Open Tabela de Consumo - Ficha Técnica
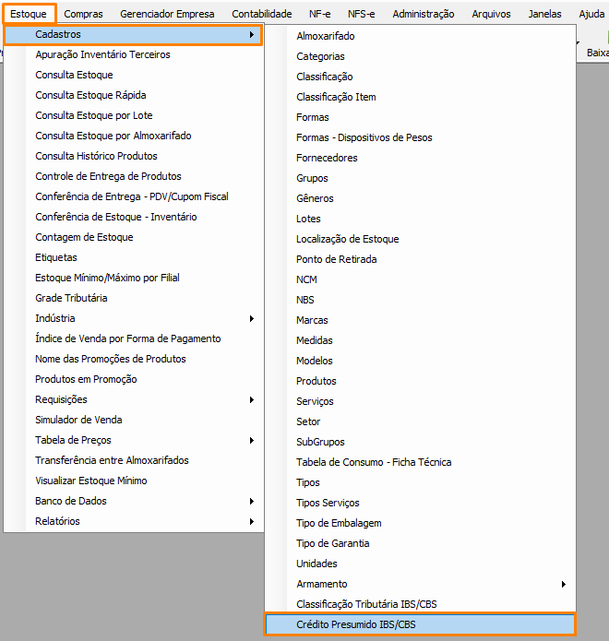This screenshot has height=641, width=609. pos(420,462)
